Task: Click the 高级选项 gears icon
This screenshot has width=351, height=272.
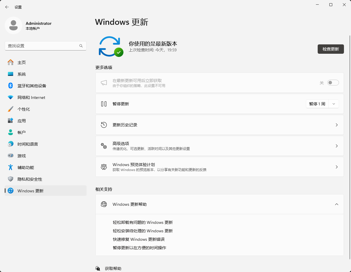Action: pos(104,146)
